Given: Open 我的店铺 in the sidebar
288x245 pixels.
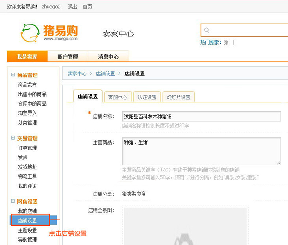Looking at the screenshot, I should click(x=27, y=211).
